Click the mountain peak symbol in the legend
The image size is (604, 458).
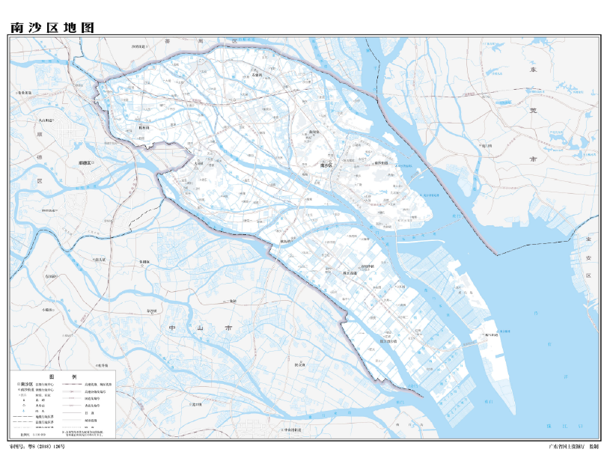pos(24,400)
